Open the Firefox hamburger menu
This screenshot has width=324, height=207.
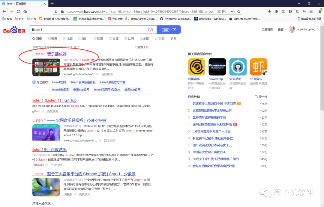[x=320, y=12]
